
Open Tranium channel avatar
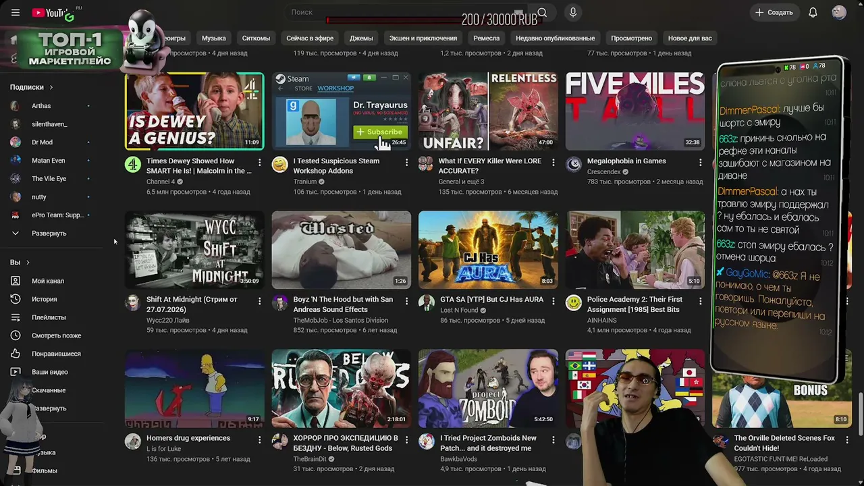pos(279,165)
